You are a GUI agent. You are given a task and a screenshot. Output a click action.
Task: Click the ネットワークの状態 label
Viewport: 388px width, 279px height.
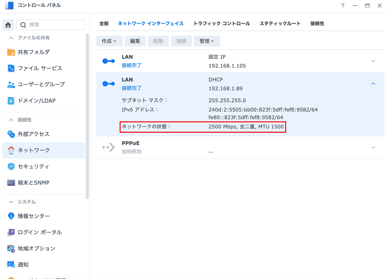(146, 127)
